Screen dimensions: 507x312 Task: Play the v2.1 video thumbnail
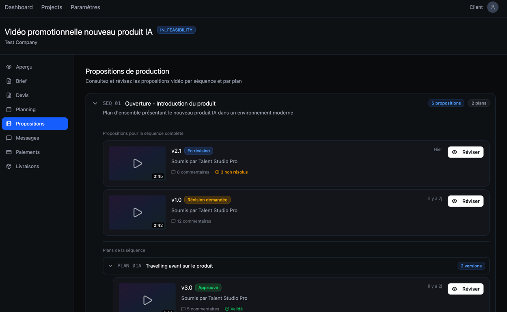pos(137,163)
